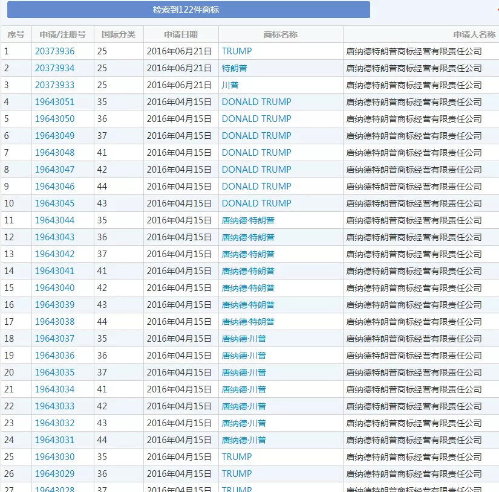This screenshot has width=499, height=492.
Task: Open the 川普 trademark in row 3
Action: 230,85
